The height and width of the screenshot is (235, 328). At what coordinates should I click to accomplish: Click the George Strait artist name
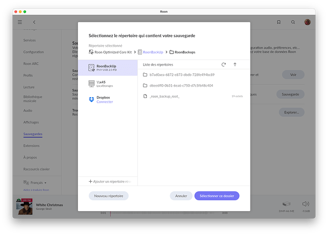coord(44,209)
